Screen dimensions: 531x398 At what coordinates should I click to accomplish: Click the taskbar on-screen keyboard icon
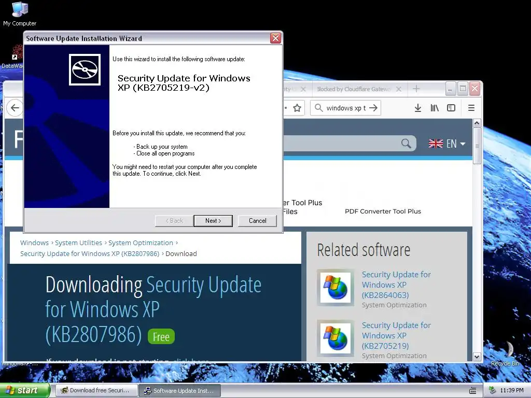(x=473, y=391)
